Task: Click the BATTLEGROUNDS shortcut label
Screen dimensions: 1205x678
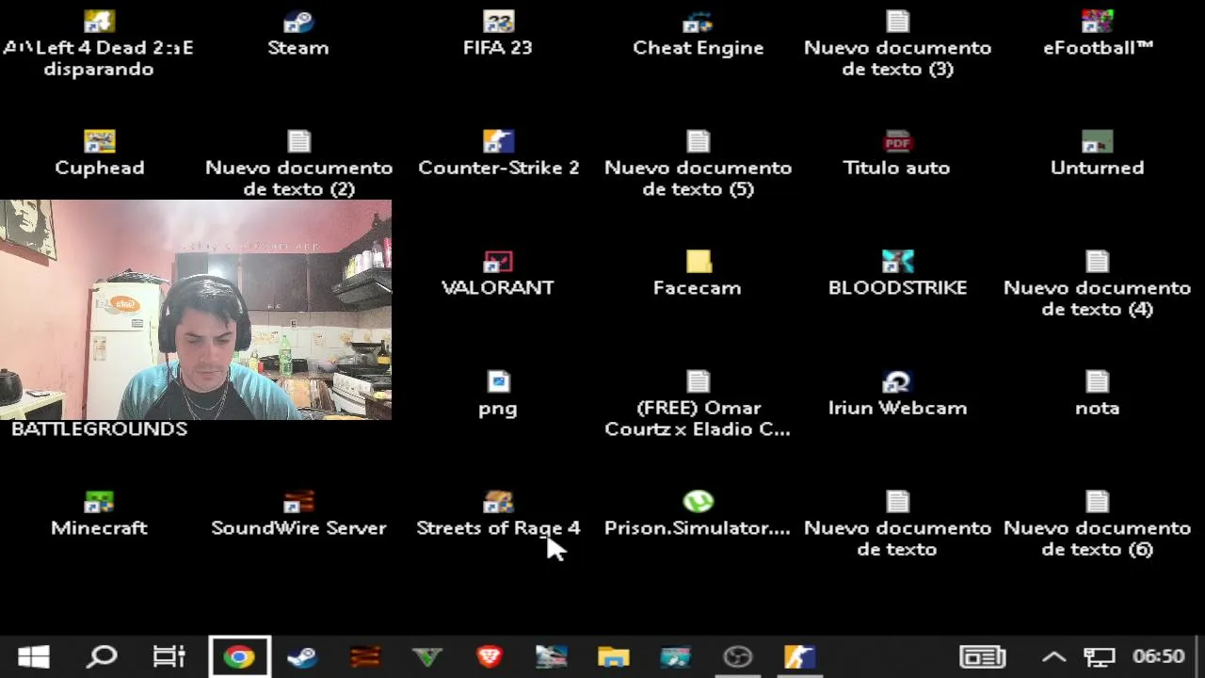Action: (99, 429)
